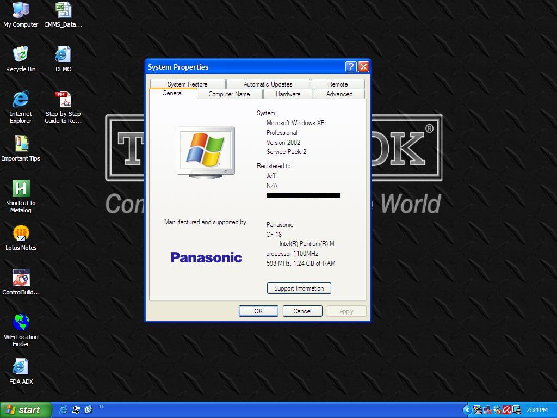Viewport: 557px width, 418px height.
Task: Click the Windows Messenger tray icon
Action: 497,410
